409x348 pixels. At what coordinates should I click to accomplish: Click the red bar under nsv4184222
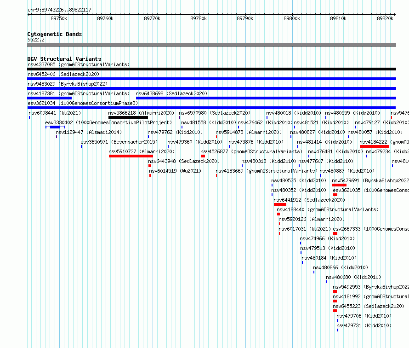click(x=375, y=146)
